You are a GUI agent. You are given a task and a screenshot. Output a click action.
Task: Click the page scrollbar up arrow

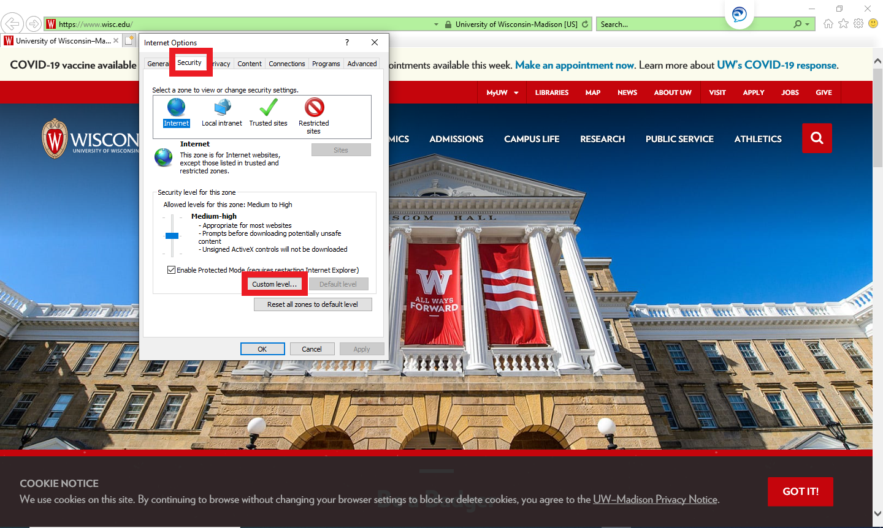pos(877,61)
